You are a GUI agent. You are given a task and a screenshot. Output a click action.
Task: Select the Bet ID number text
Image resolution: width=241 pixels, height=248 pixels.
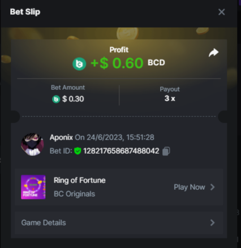click(x=121, y=151)
